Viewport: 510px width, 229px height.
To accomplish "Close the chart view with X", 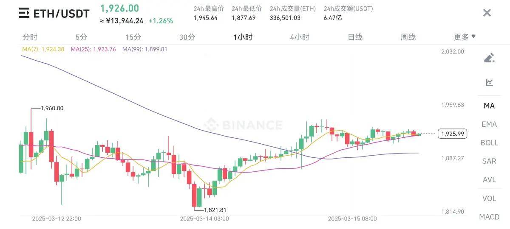I will [x=487, y=13].
